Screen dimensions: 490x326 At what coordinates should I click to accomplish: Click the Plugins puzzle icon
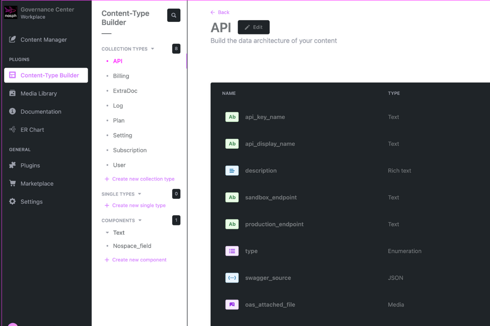click(x=13, y=165)
